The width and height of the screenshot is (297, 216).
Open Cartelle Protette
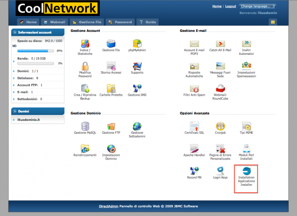tap(111, 88)
